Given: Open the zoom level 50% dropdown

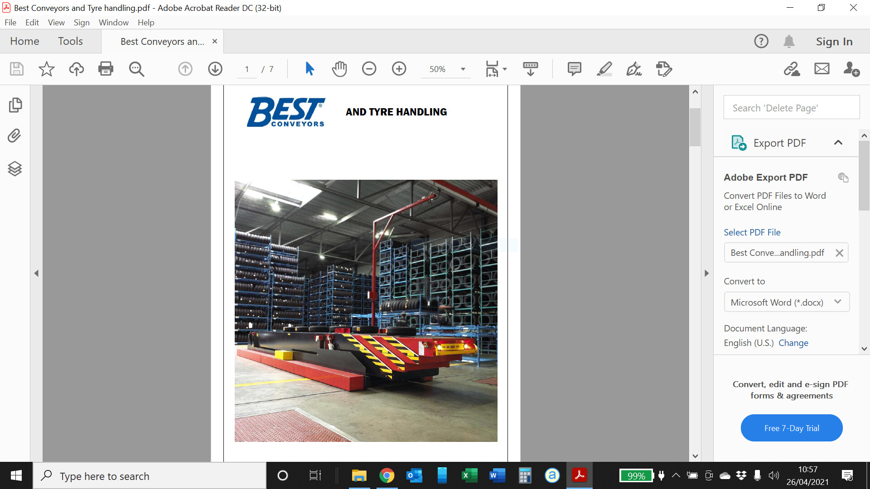Looking at the screenshot, I should click(x=463, y=69).
